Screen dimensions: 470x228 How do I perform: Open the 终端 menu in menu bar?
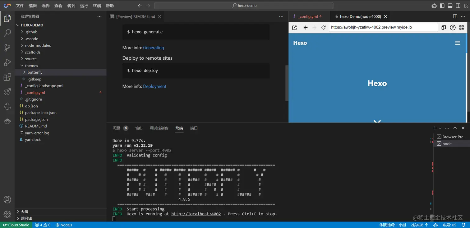click(97, 6)
